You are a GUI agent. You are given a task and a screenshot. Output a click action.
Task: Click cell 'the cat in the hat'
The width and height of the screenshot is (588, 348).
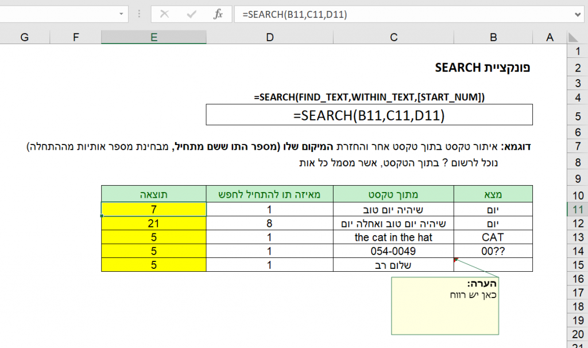(393, 237)
